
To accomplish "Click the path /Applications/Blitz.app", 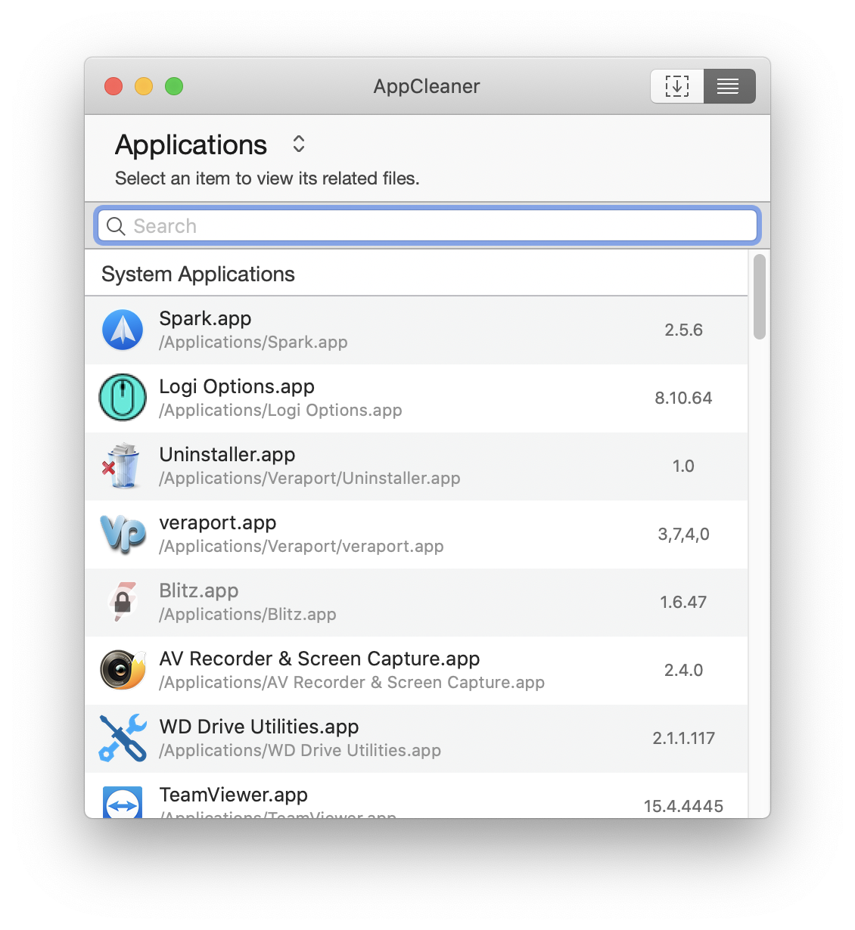I will 247,614.
